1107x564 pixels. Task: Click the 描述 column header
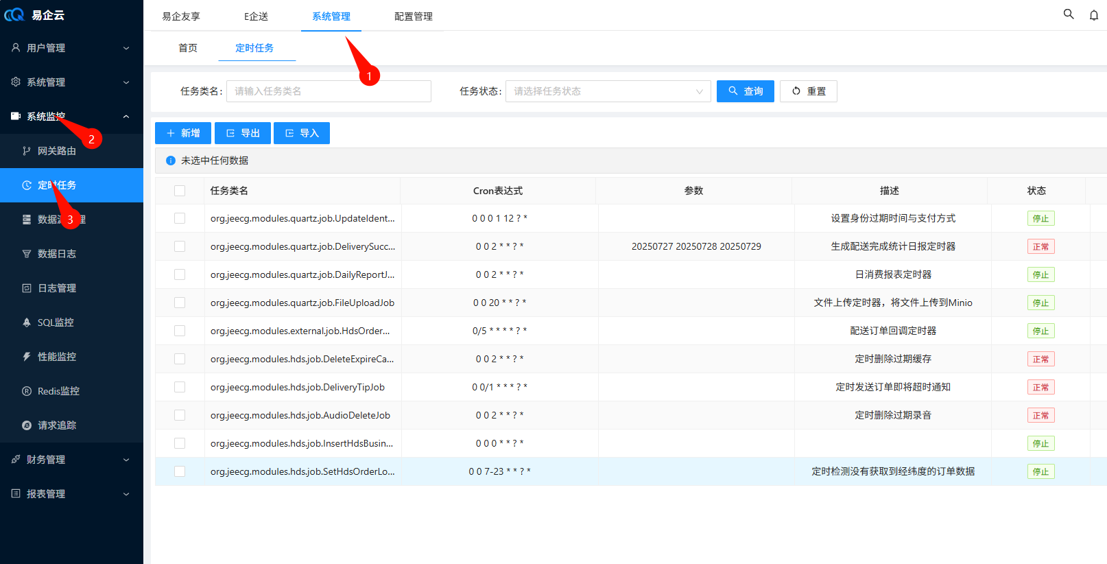(890, 191)
